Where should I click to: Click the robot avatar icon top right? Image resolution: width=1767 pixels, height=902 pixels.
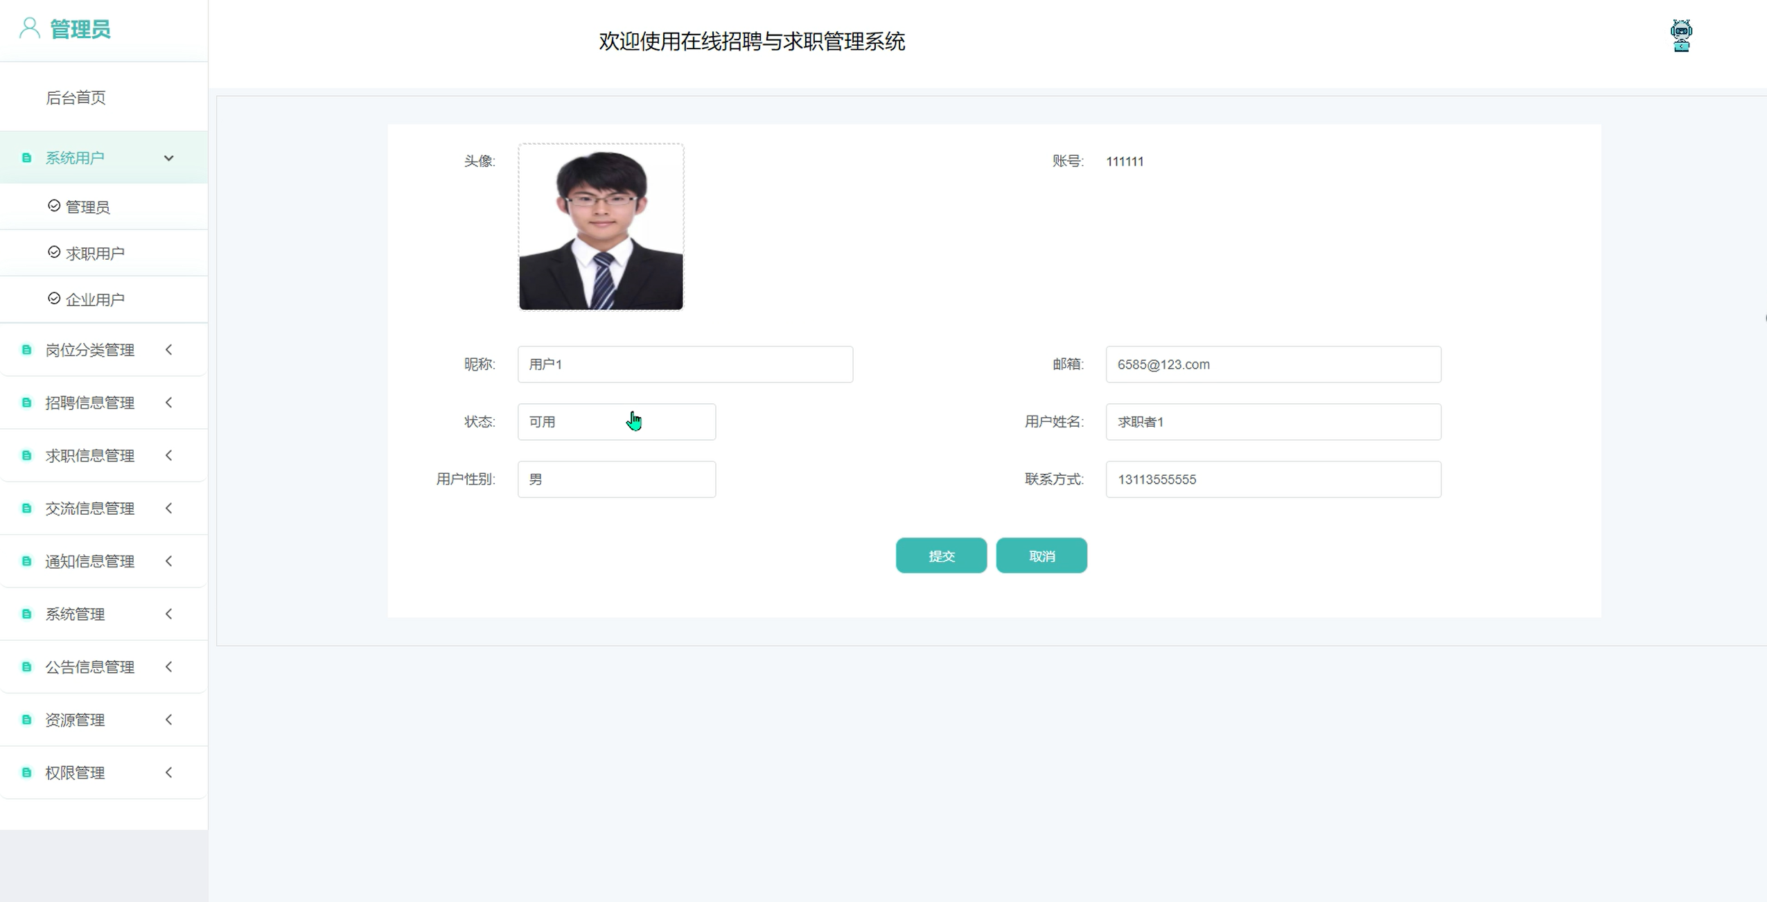point(1680,36)
